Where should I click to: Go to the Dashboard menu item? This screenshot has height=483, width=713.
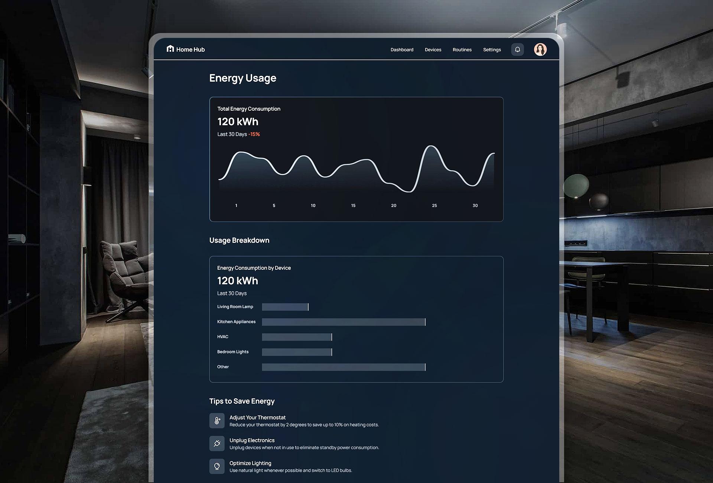(x=402, y=50)
